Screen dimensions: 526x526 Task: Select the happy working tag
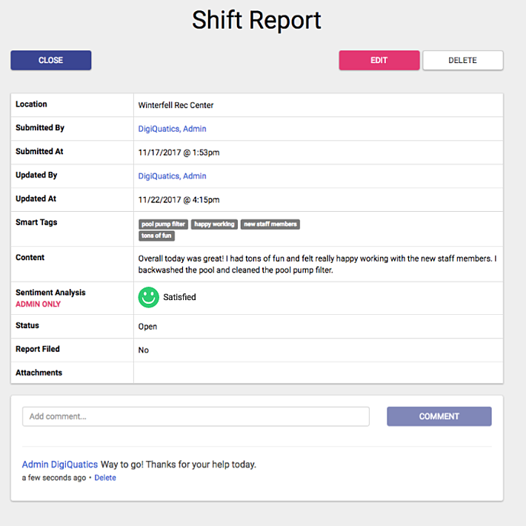214,224
